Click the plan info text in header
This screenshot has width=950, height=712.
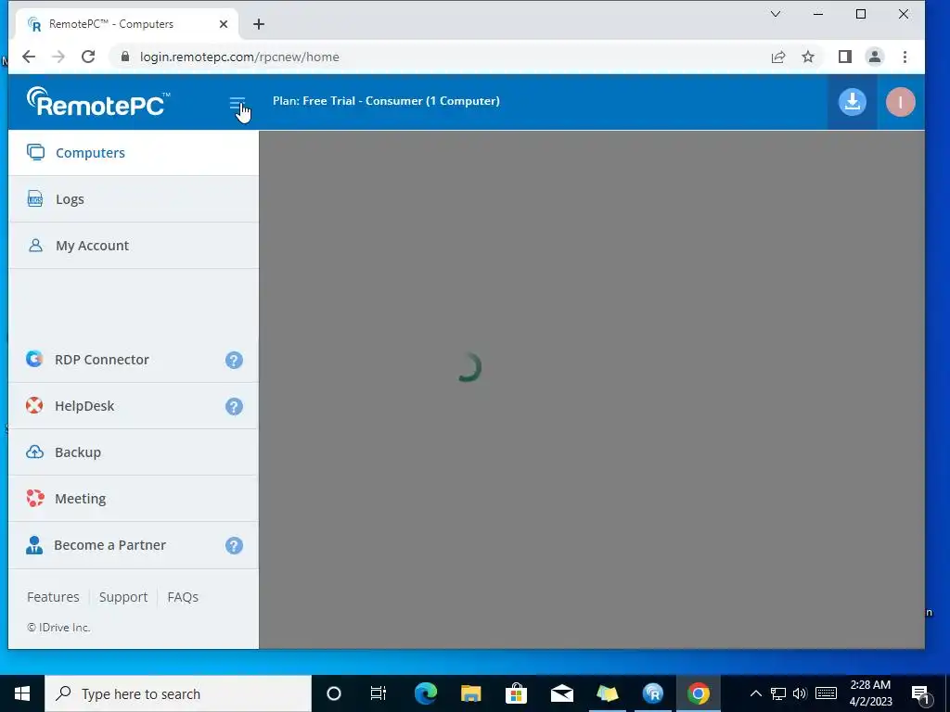tap(386, 101)
